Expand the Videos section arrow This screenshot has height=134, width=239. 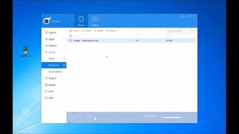click(x=64, y=79)
